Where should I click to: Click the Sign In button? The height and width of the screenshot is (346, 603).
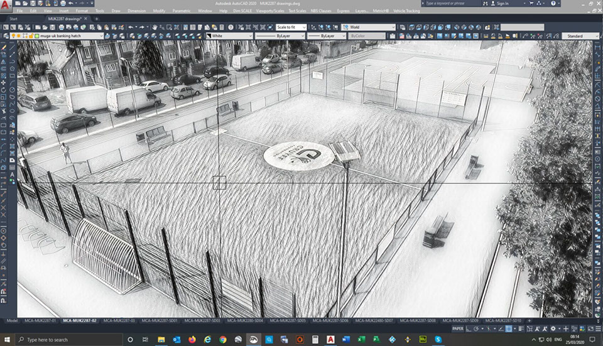click(500, 3)
